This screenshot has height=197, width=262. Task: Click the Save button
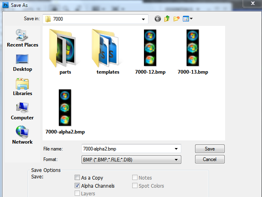tap(210, 149)
